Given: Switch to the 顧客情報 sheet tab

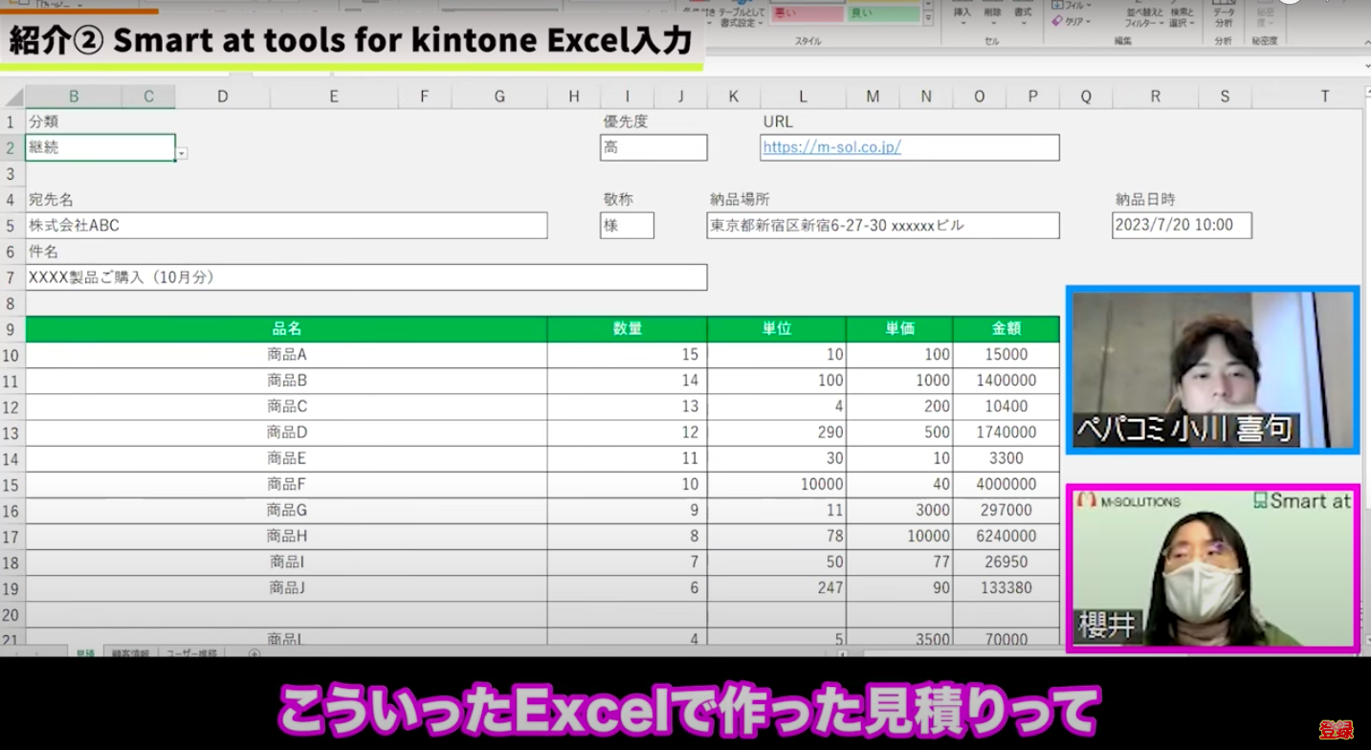Looking at the screenshot, I should click(x=130, y=652).
